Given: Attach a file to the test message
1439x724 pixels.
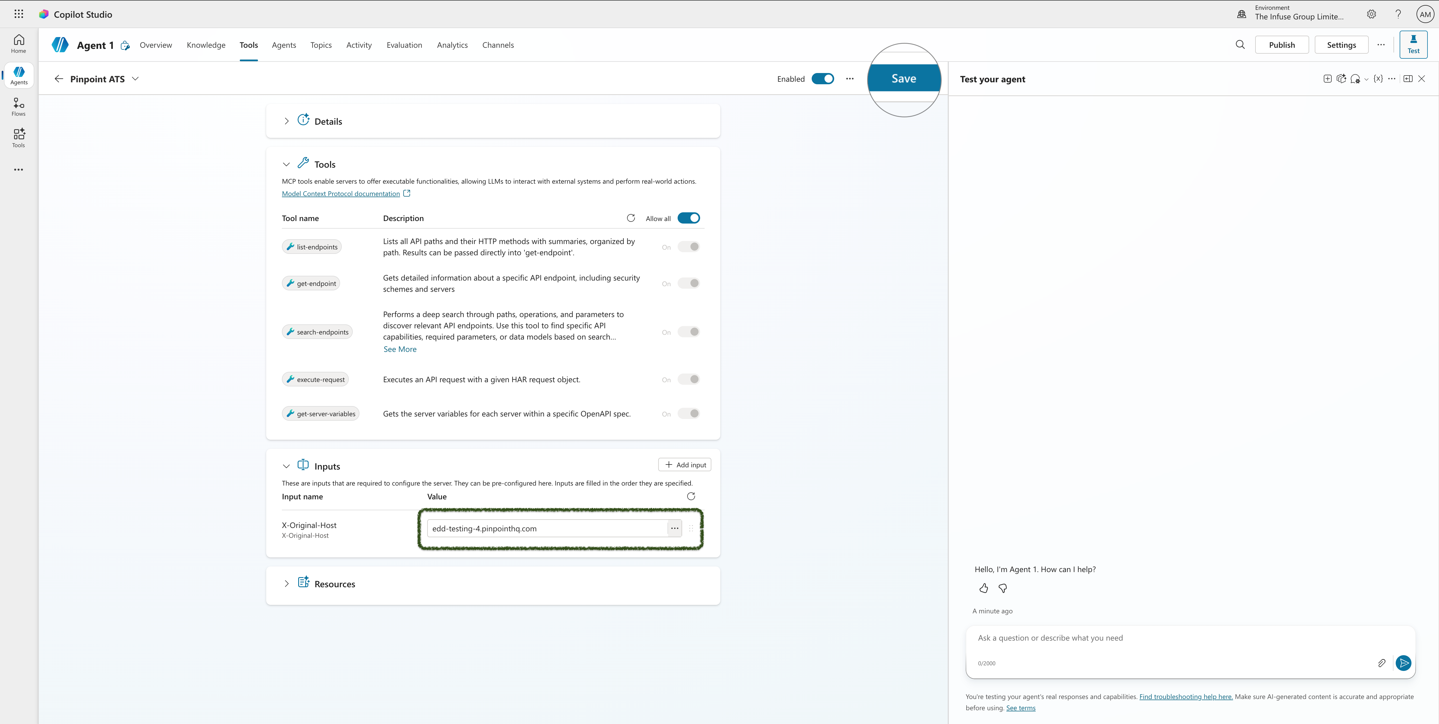Looking at the screenshot, I should tap(1381, 663).
